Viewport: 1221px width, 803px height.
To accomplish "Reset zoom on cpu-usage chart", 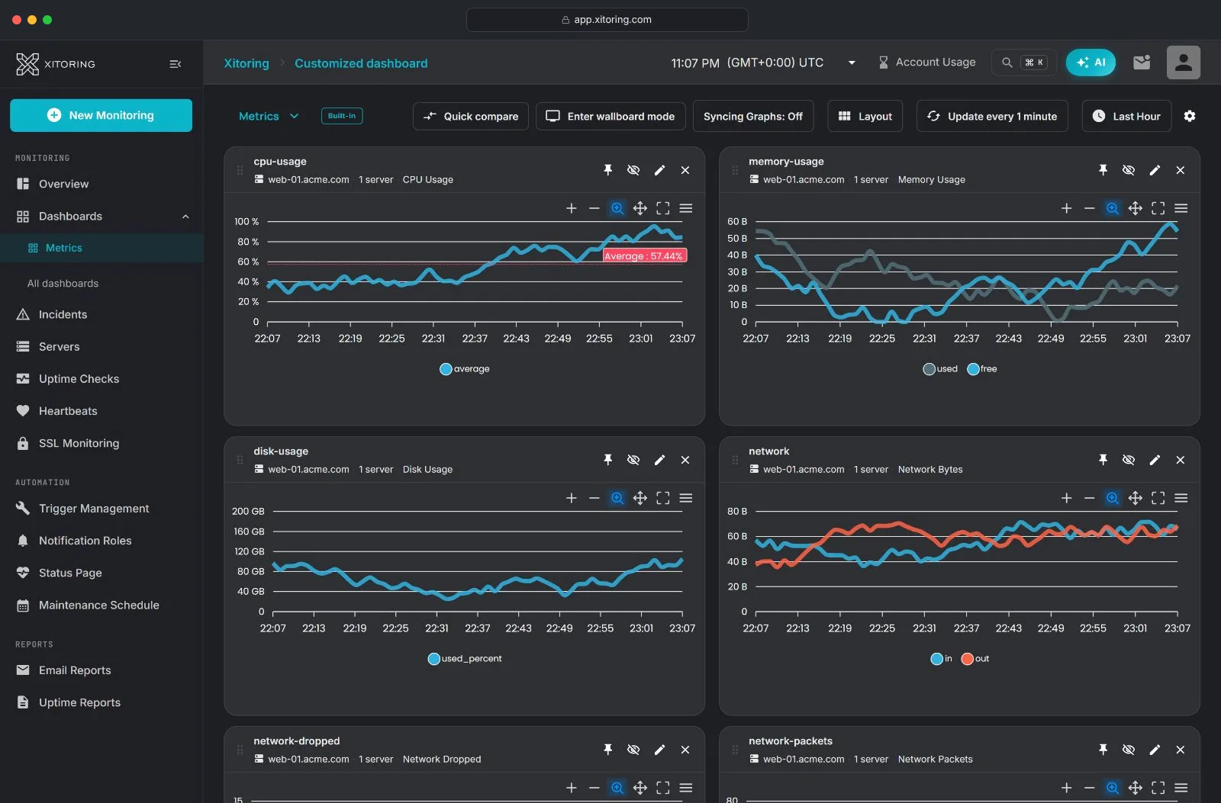I will pos(663,208).
